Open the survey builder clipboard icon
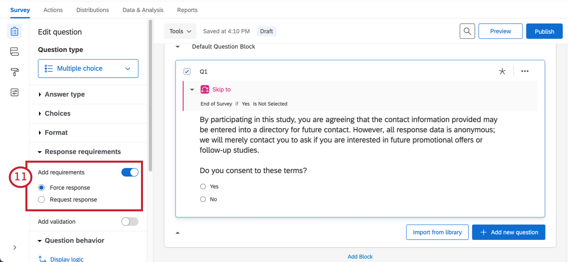This screenshot has height=262, width=568. pyautogui.click(x=14, y=31)
